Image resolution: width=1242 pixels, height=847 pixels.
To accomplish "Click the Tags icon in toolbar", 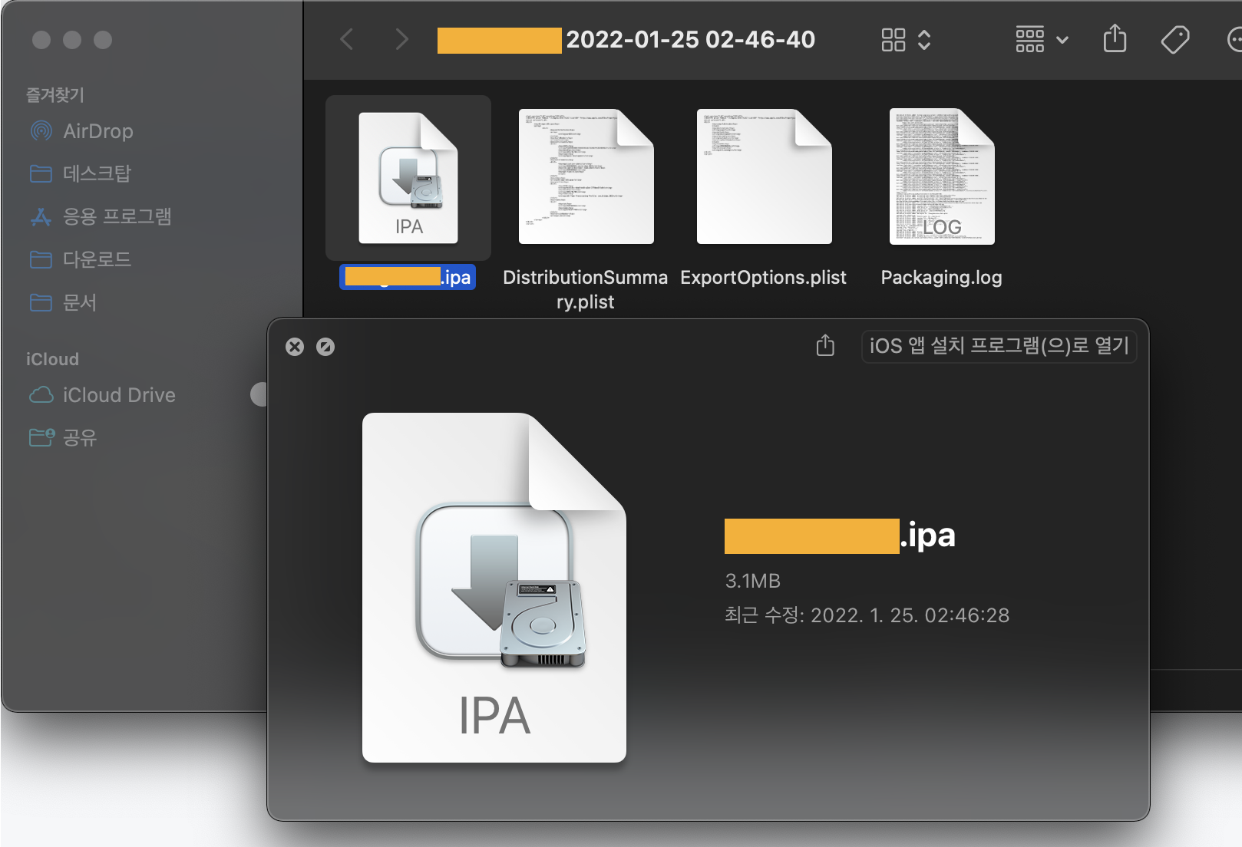I will tap(1174, 39).
